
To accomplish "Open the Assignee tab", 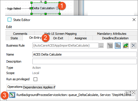I will click(81, 38).
